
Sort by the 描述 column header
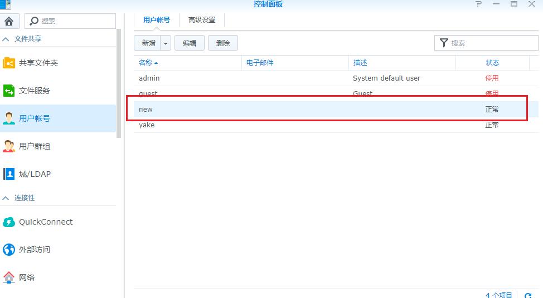pyautogui.click(x=402, y=63)
